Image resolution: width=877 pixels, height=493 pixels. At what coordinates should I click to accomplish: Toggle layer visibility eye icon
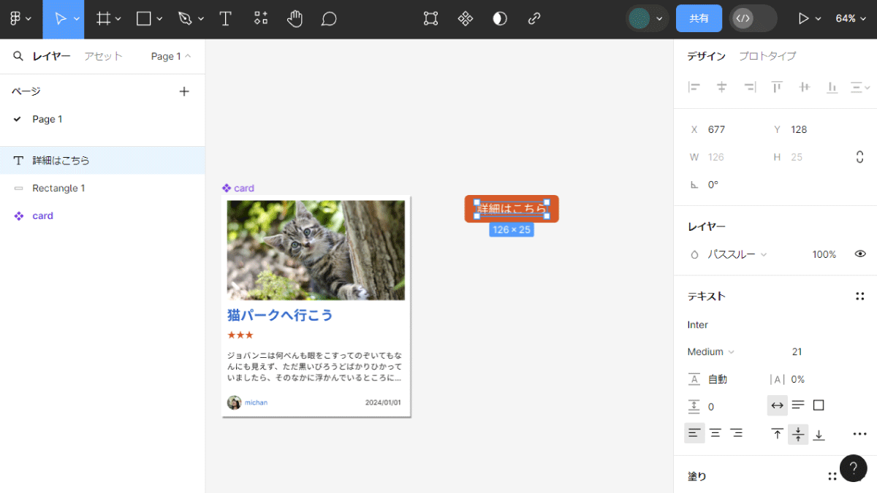(860, 254)
